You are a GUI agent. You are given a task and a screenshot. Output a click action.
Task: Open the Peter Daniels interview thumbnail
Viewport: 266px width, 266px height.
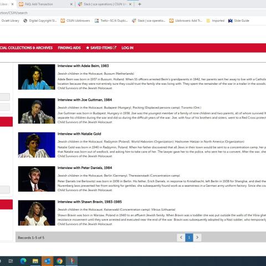(x=37, y=179)
